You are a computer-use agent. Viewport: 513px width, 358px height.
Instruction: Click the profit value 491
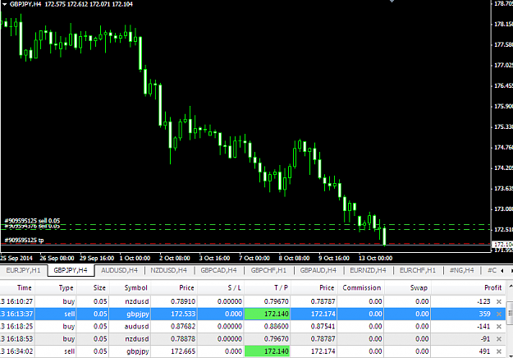(484, 351)
